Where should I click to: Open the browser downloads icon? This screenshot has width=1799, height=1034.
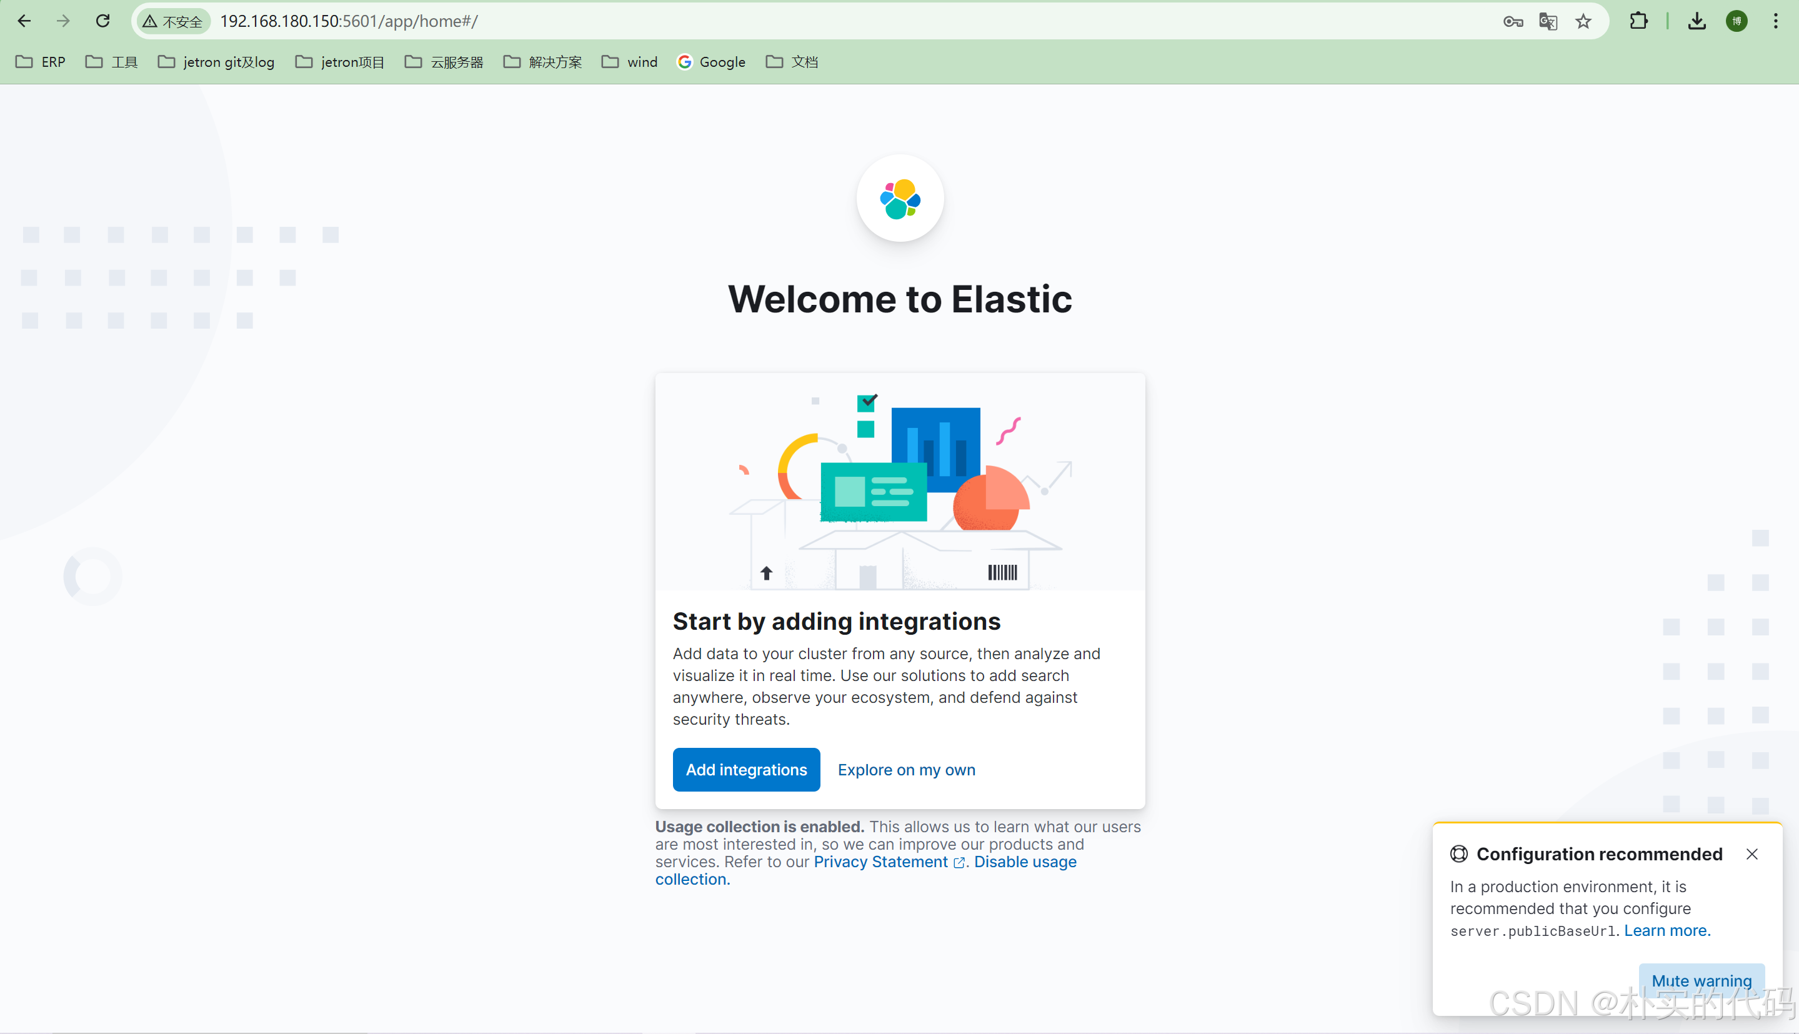pyautogui.click(x=1697, y=21)
